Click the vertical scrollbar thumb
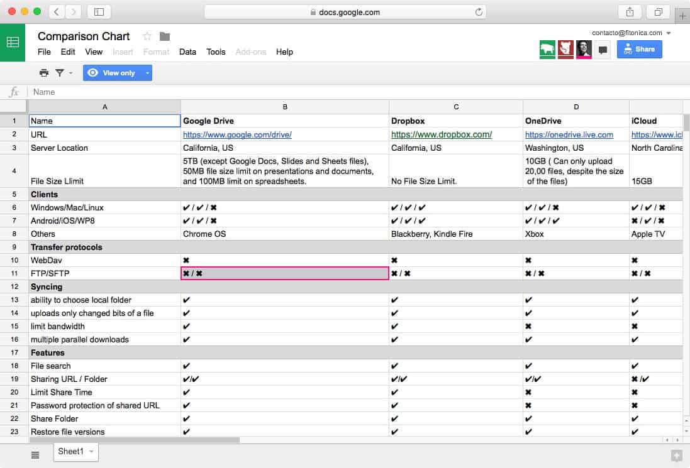 (686, 122)
